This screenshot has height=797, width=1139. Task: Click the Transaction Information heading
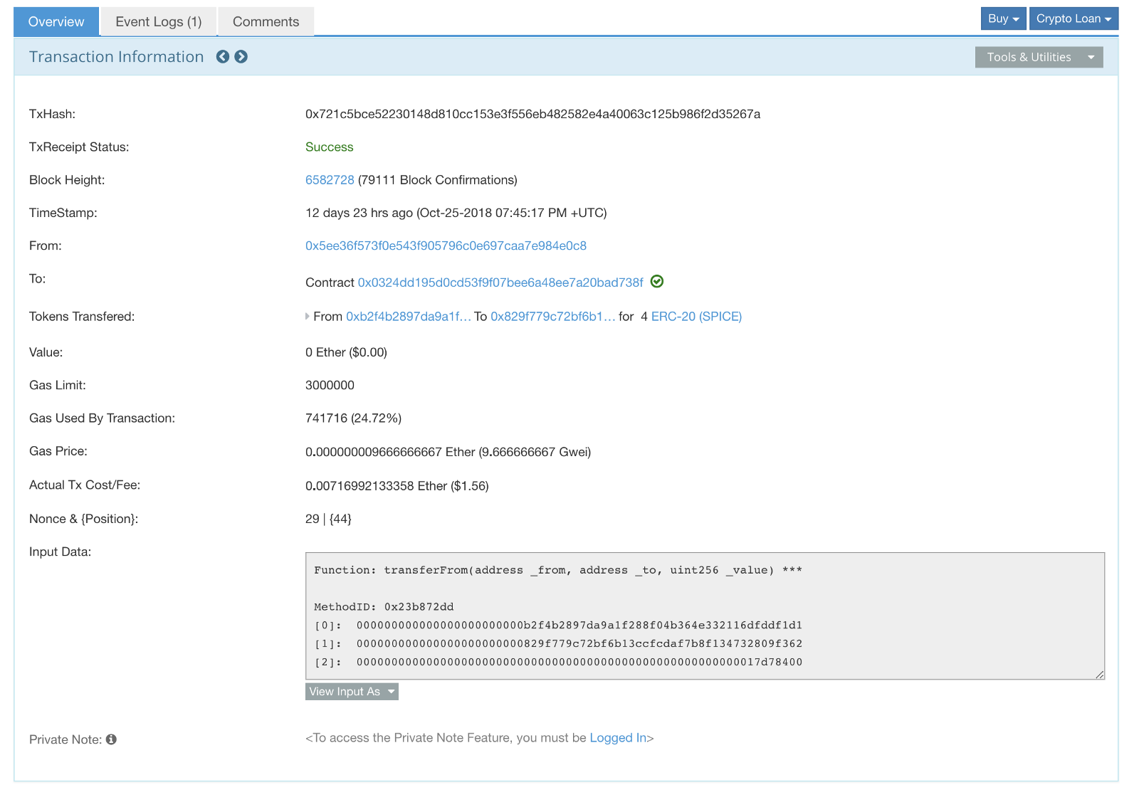point(116,57)
